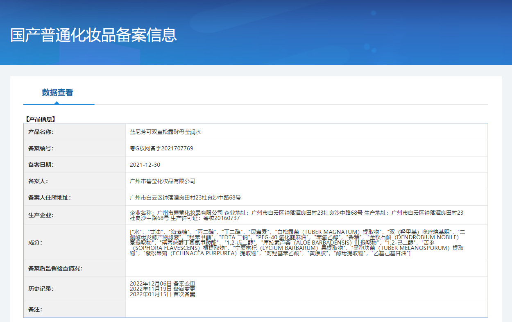
Task: Select the date value 2021-12-30
Action: 145,165
